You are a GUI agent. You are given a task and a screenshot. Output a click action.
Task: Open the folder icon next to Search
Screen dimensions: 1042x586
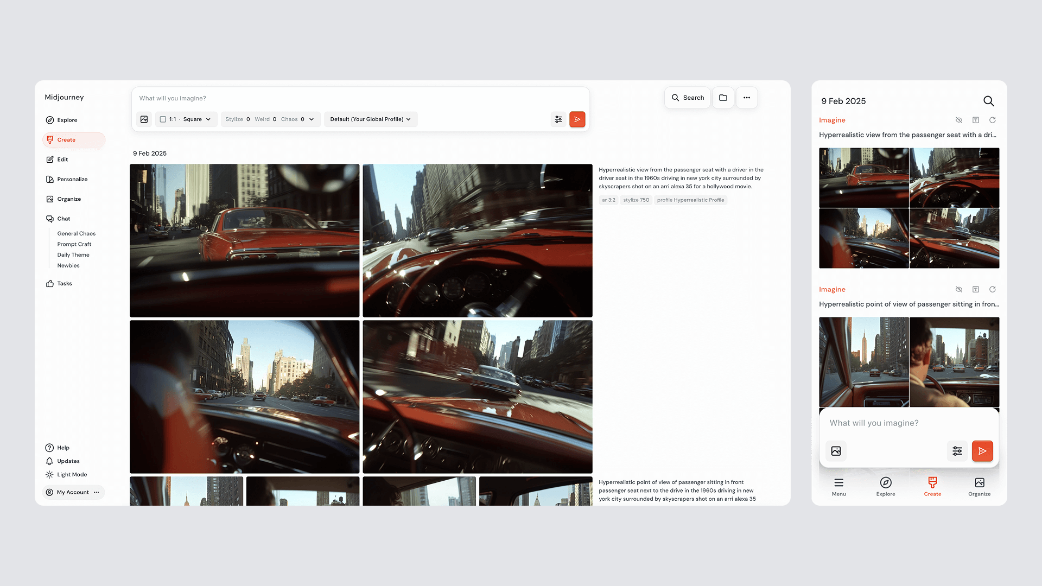point(723,98)
